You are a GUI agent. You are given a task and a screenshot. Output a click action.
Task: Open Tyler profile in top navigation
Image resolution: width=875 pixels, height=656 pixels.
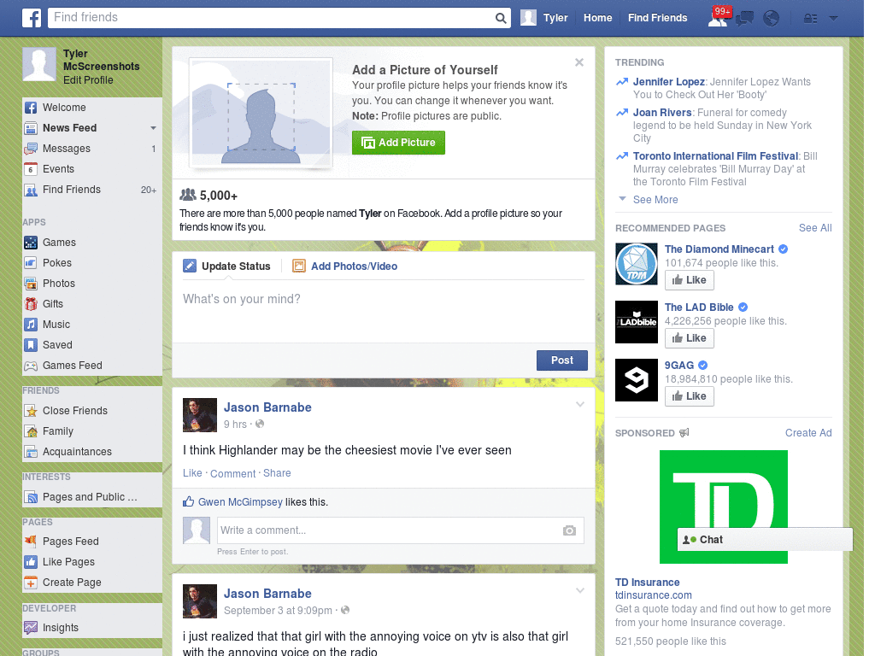pyautogui.click(x=544, y=18)
